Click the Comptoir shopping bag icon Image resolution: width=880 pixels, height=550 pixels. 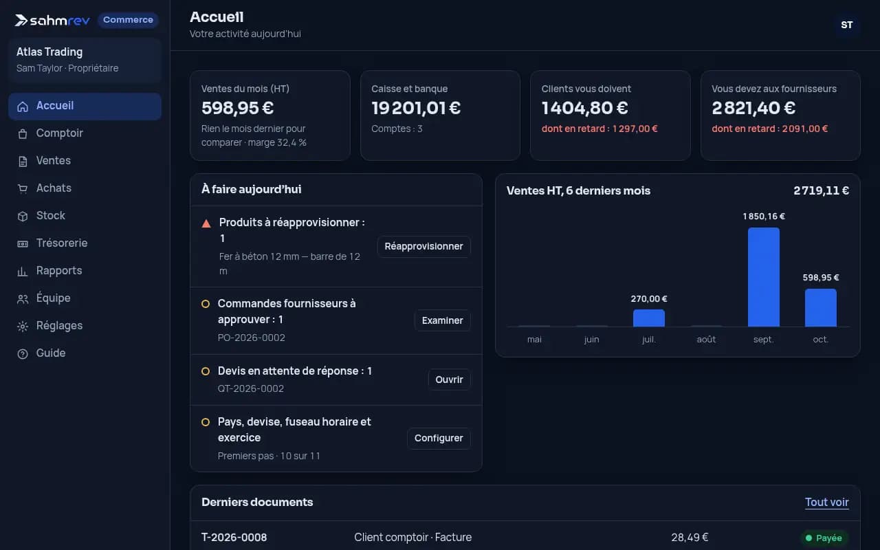pos(23,134)
